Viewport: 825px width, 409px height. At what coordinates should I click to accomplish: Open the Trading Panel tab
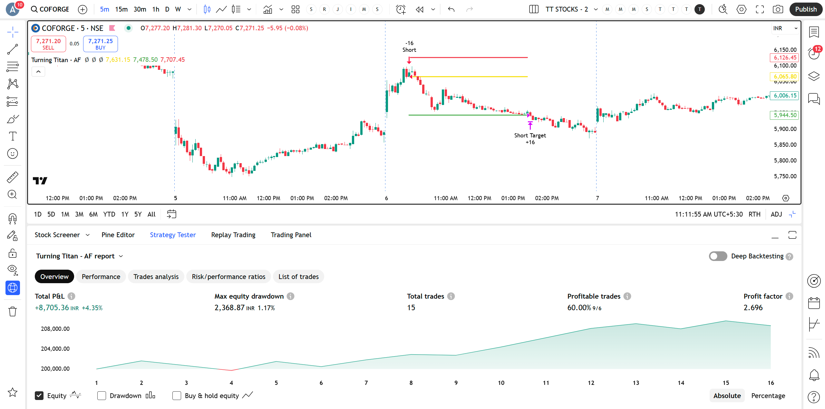click(291, 235)
